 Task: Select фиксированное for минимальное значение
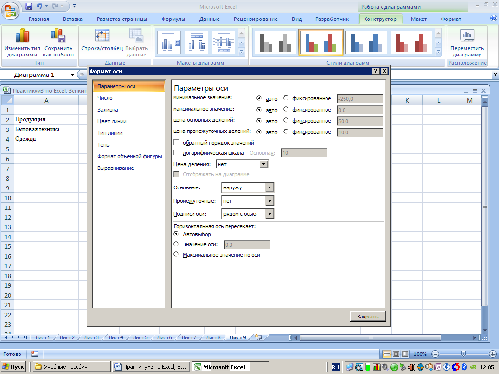tap(286, 98)
